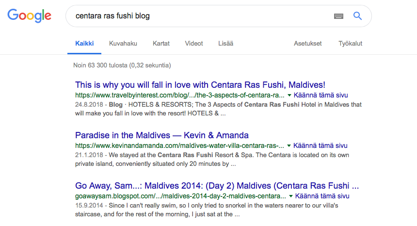Open Asetukset settings menu
Screen dimensions: 417x226
click(x=307, y=44)
